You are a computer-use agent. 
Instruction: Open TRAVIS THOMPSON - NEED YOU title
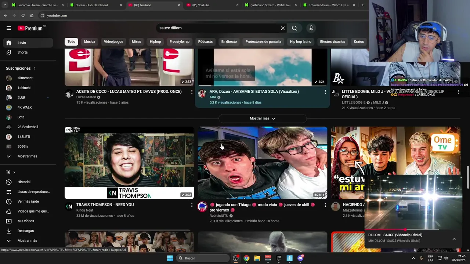pyautogui.click(x=105, y=205)
